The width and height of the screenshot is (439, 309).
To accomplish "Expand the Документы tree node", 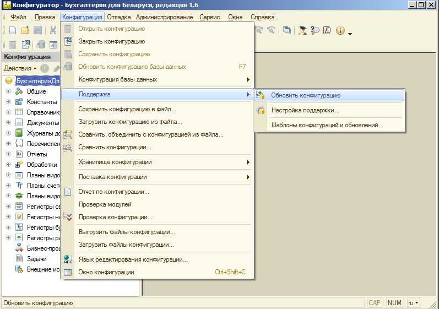I will click(8, 123).
